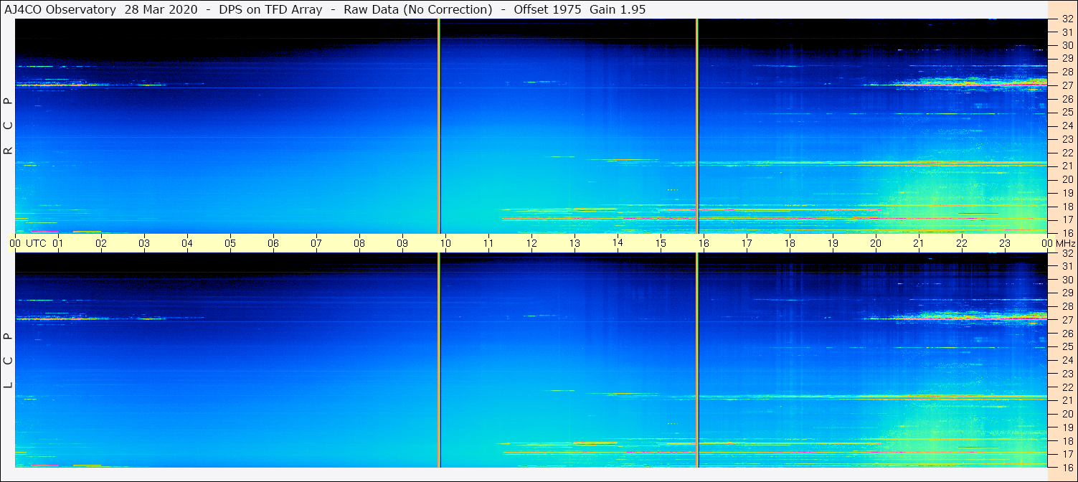Click the 18 MHz label on the RCP scale
The height and width of the screenshot is (482, 1078).
(1067, 207)
